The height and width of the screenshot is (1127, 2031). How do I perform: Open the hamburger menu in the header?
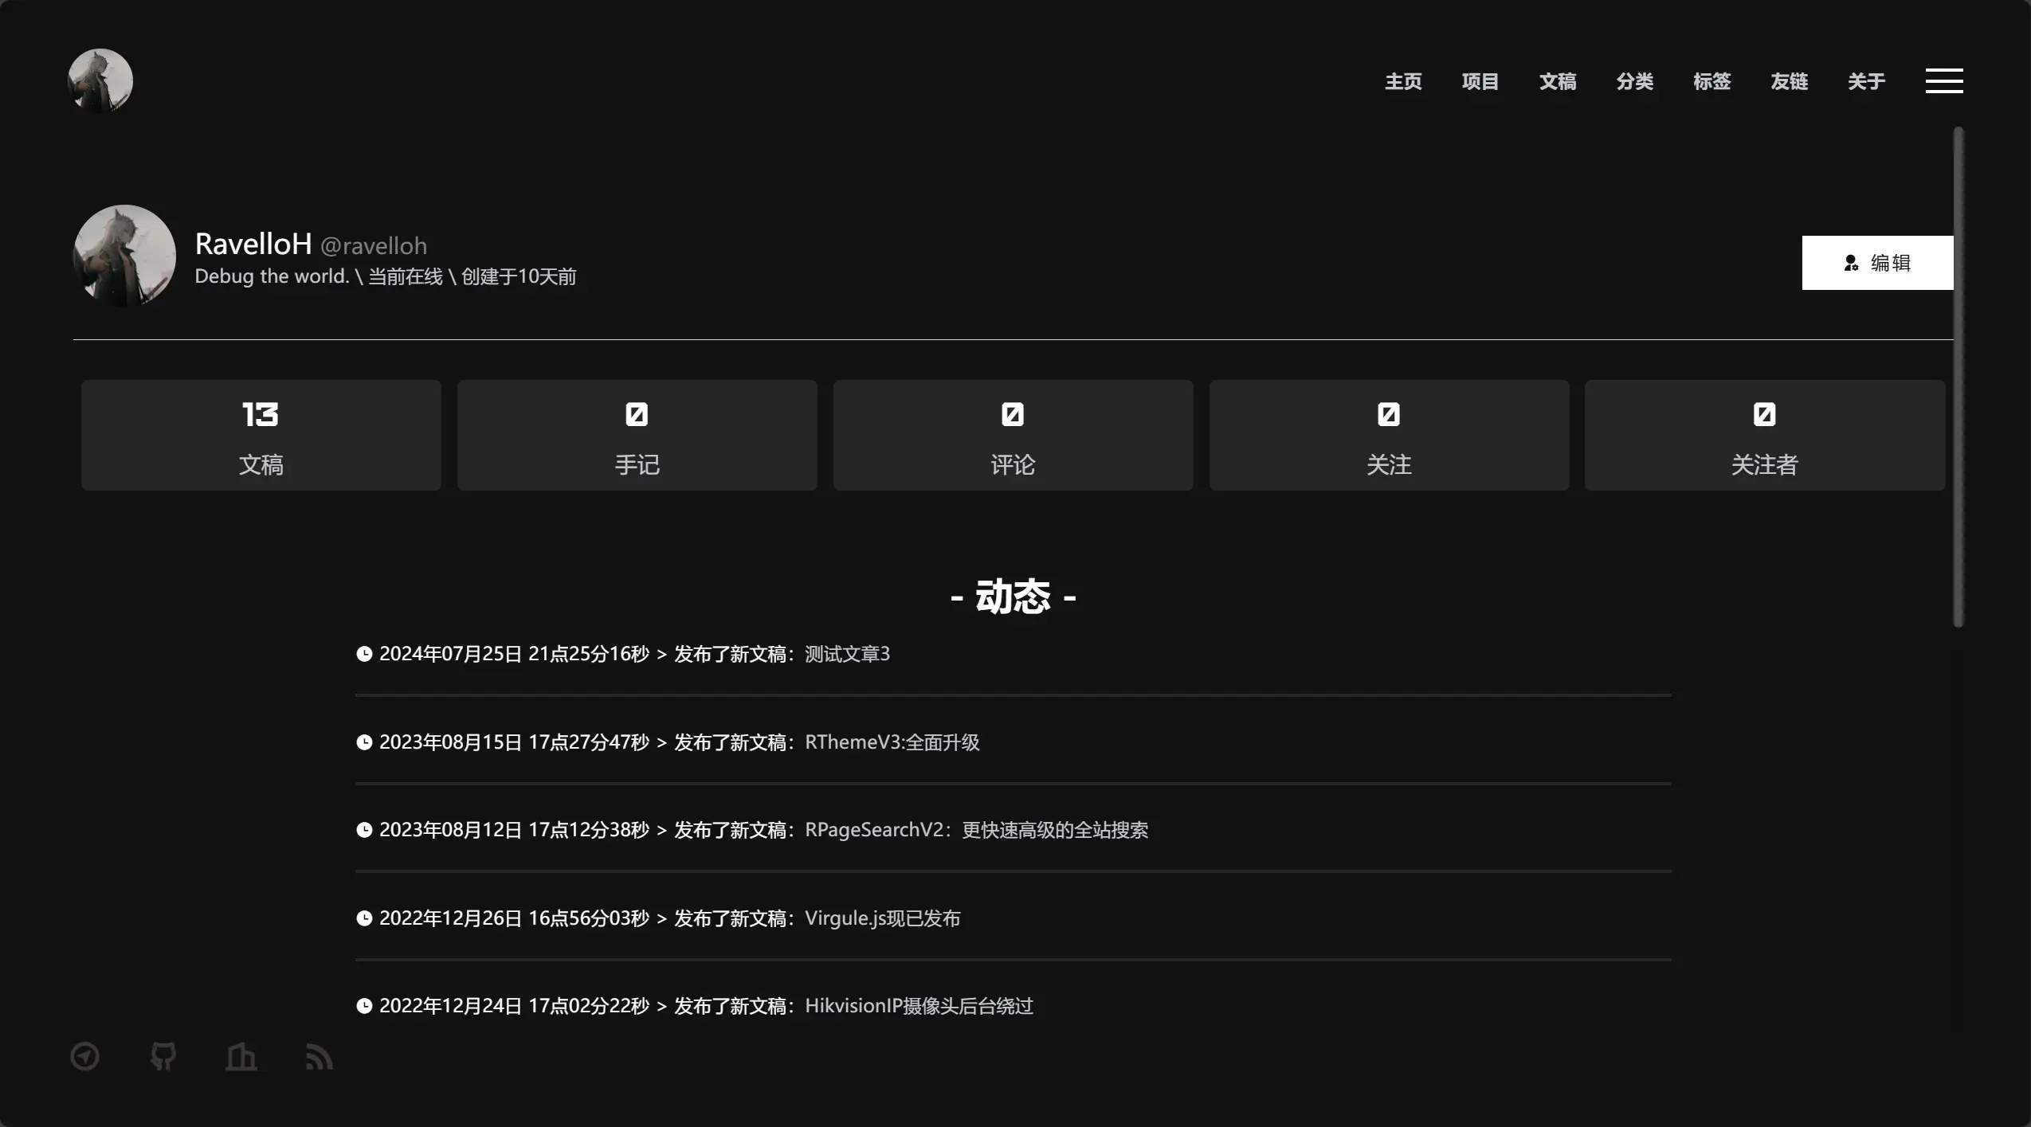pyautogui.click(x=1943, y=80)
